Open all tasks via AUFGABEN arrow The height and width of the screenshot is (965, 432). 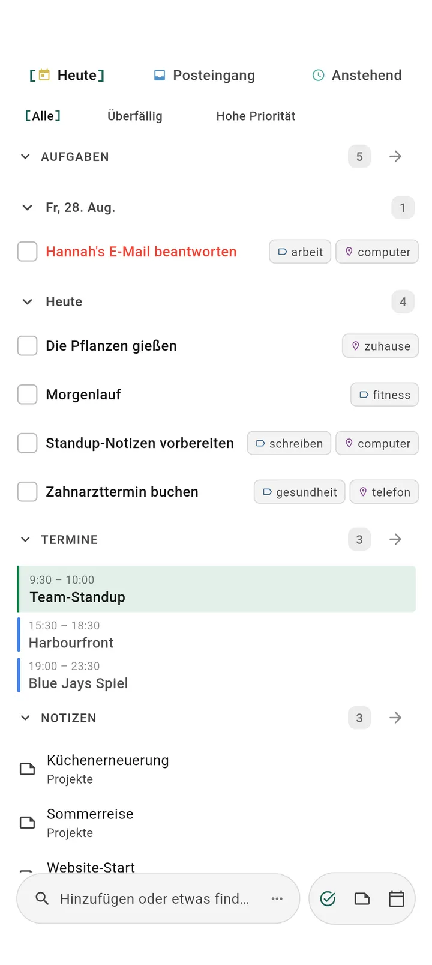(x=395, y=157)
